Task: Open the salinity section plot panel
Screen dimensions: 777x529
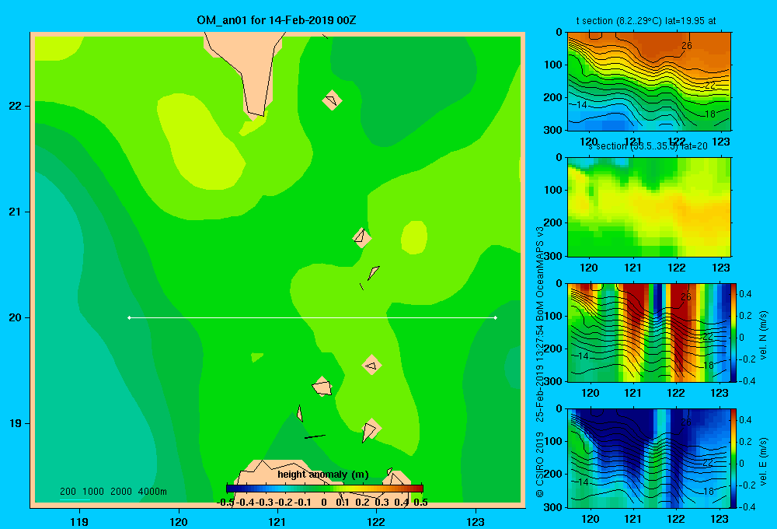Action: [x=649, y=207]
